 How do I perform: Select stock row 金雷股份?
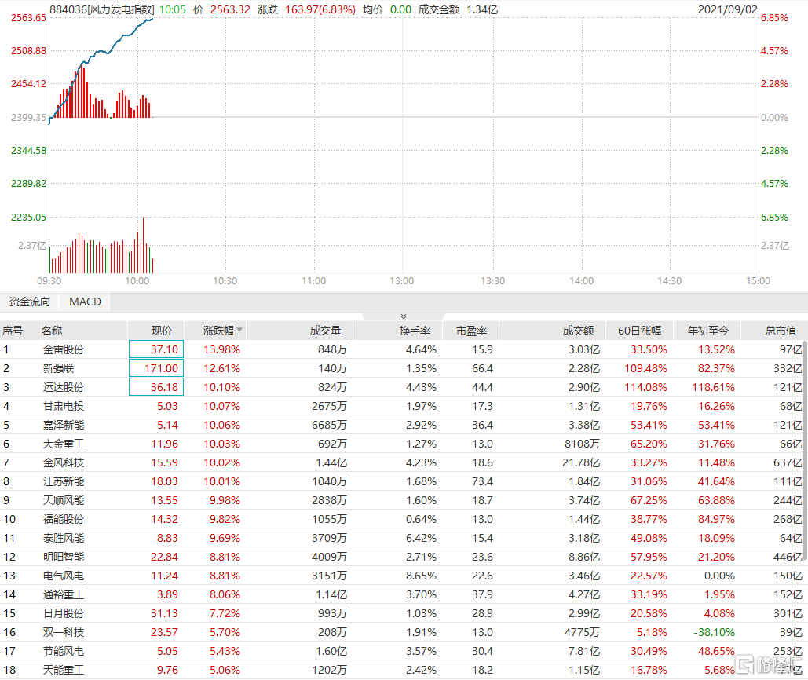pos(401,349)
